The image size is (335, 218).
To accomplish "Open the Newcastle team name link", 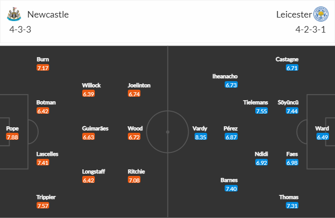I will 48,15.
